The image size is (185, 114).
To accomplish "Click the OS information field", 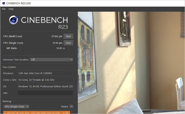I will (45, 86).
